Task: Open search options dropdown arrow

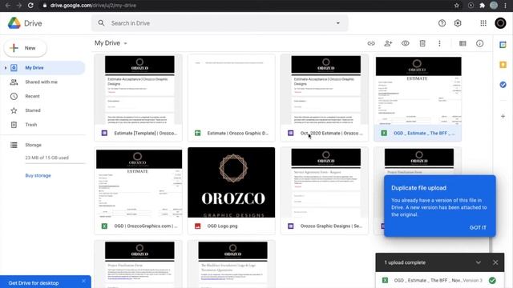Action: (338, 23)
